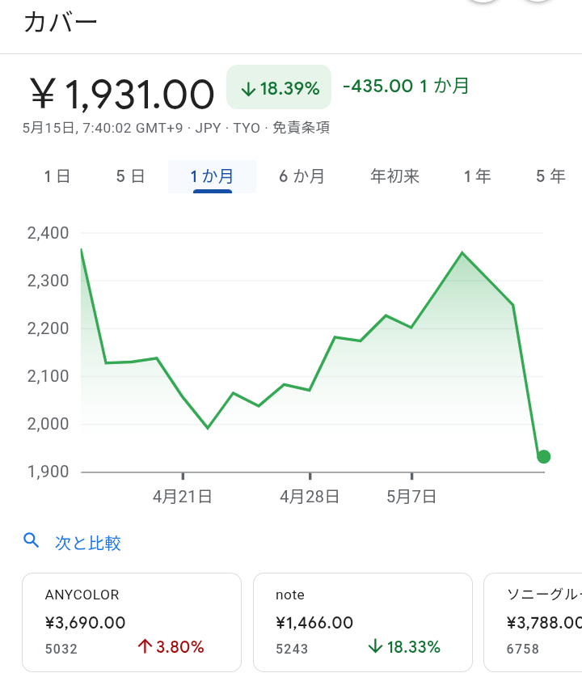Screen dimensions: 582x673
Task: Select the 5日 time range tab
Action: 130,176
